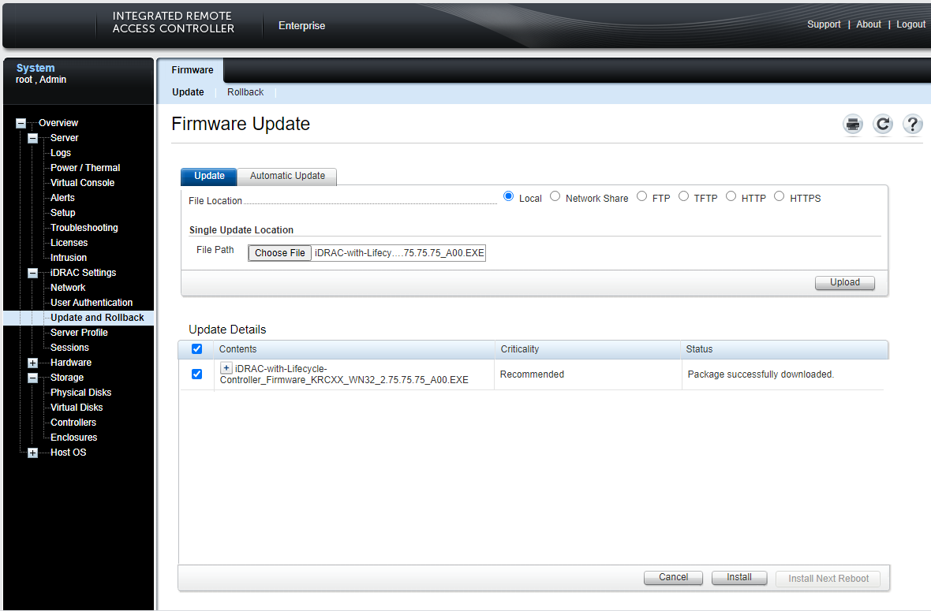Image resolution: width=931 pixels, height=611 pixels.
Task: Open Virtual Console in the tree
Action: pos(83,183)
